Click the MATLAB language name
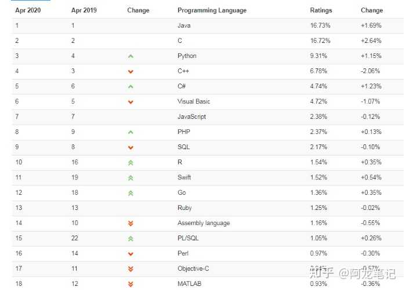Viewport: 406px width, 290px height. (x=189, y=284)
